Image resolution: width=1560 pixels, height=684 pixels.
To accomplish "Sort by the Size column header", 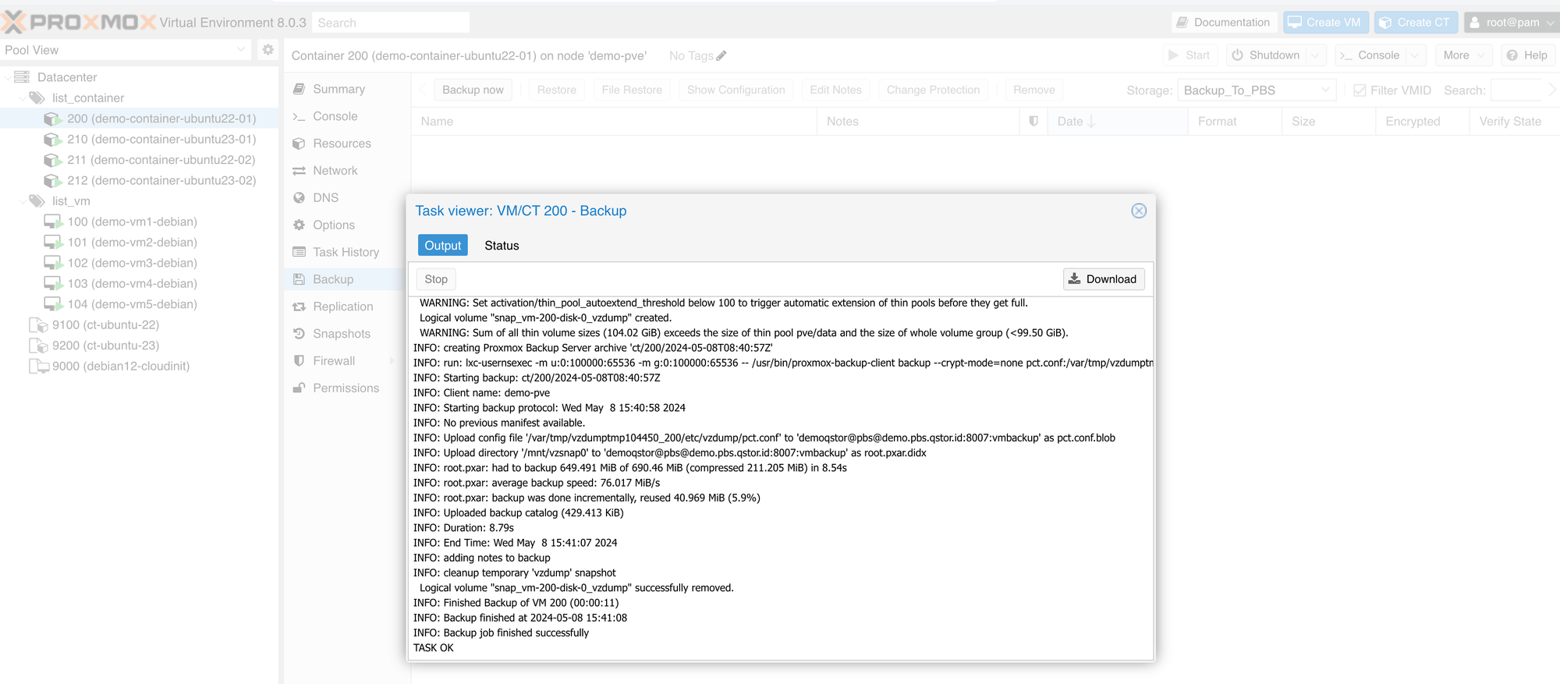I will [1328, 121].
